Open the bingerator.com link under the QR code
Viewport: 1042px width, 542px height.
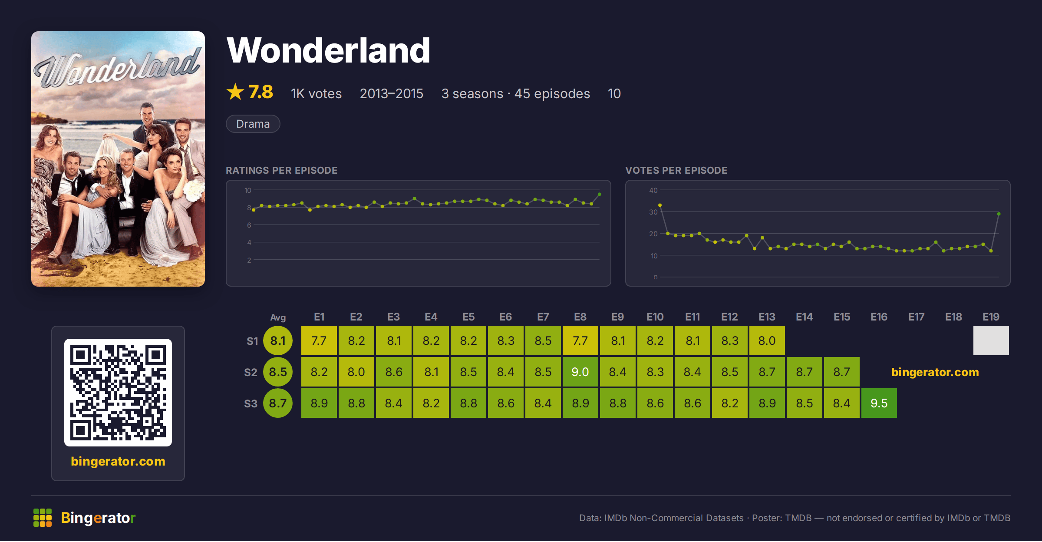pos(118,461)
